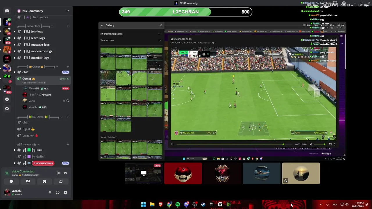
Task: Pause the streamed video playback
Action: pyautogui.click(x=172, y=144)
